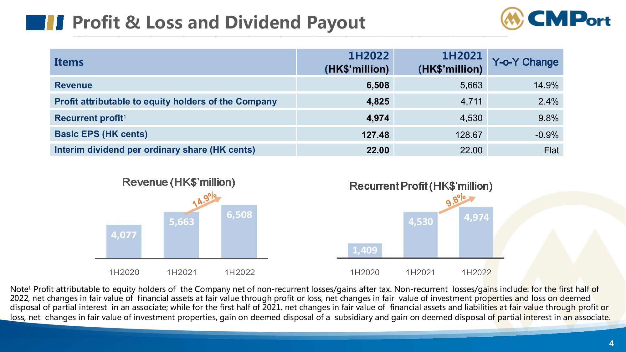The width and height of the screenshot is (626, 352).
Task: Click the Y-o-Y Change column header
Action: pos(525,62)
